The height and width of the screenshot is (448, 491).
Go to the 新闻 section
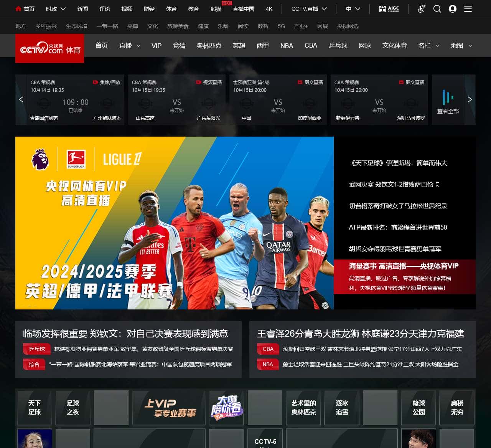click(x=82, y=9)
